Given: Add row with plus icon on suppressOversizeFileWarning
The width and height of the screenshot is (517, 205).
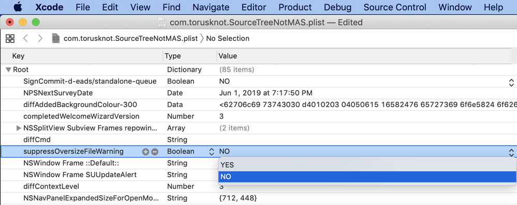Looking at the screenshot, I should [145, 152].
